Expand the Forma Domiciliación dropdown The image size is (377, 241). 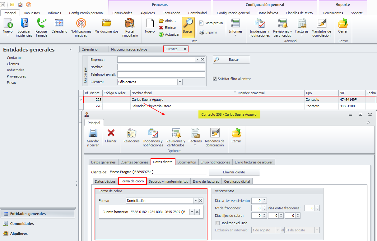[x=195, y=201]
